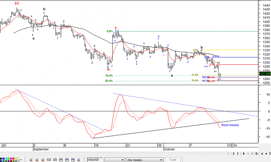Click the green '76.4%' Fibonacci label at left
The width and height of the screenshot is (271, 162).
(x=109, y=76)
